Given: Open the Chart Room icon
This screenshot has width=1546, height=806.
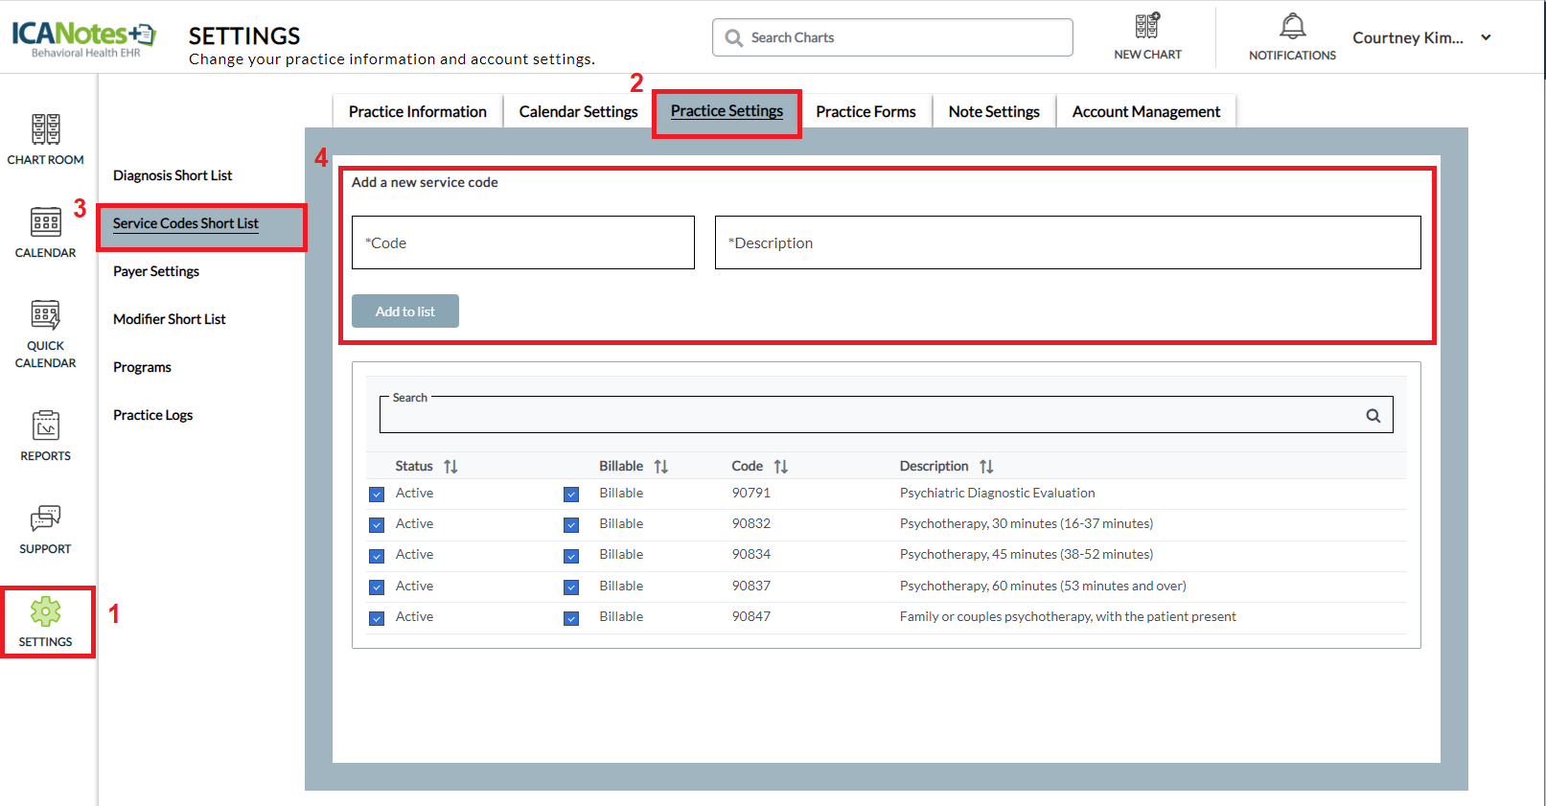Looking at the screenshot, I should [x=45, y=129].
